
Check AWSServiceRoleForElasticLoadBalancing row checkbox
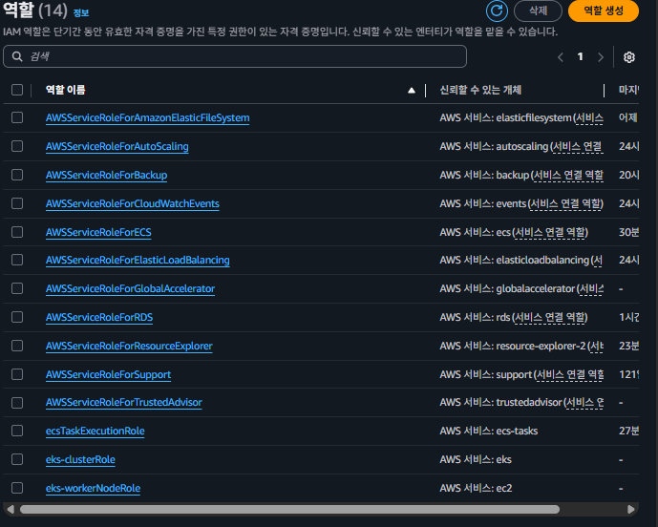point(17,260)
